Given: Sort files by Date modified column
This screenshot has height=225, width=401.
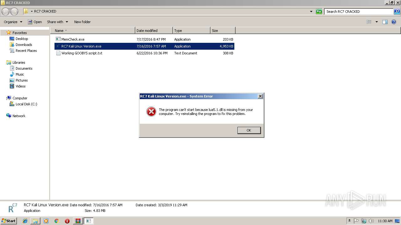Looking at the screenshot, I should [x=154, y=31].
